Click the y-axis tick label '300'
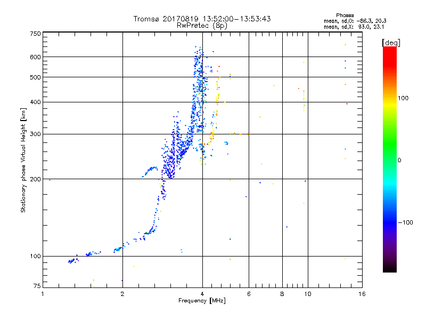The height and width of the screenshot is (320, 426). 35,134
